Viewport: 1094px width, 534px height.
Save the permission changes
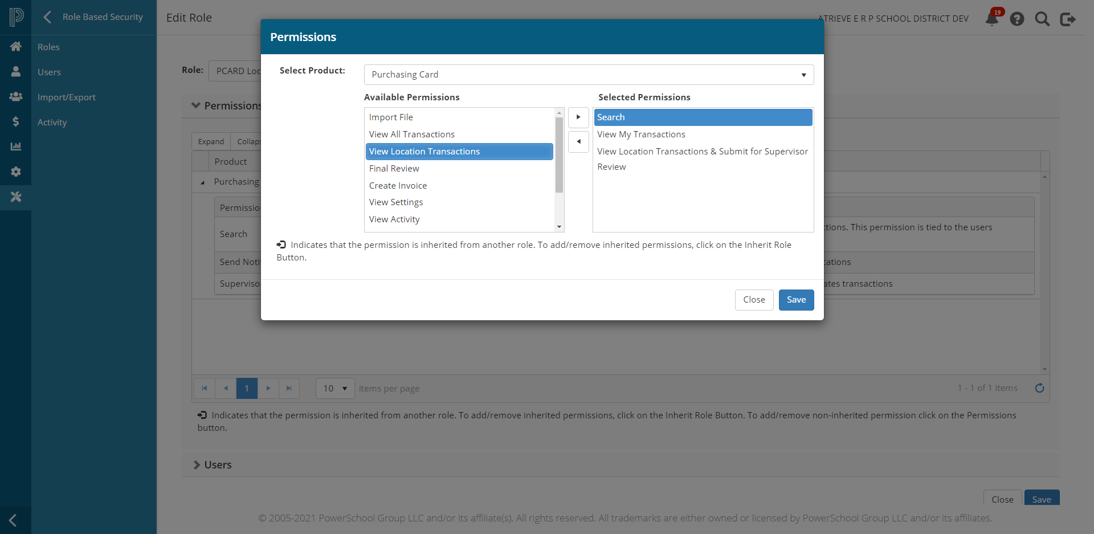[x=796, y=300]
